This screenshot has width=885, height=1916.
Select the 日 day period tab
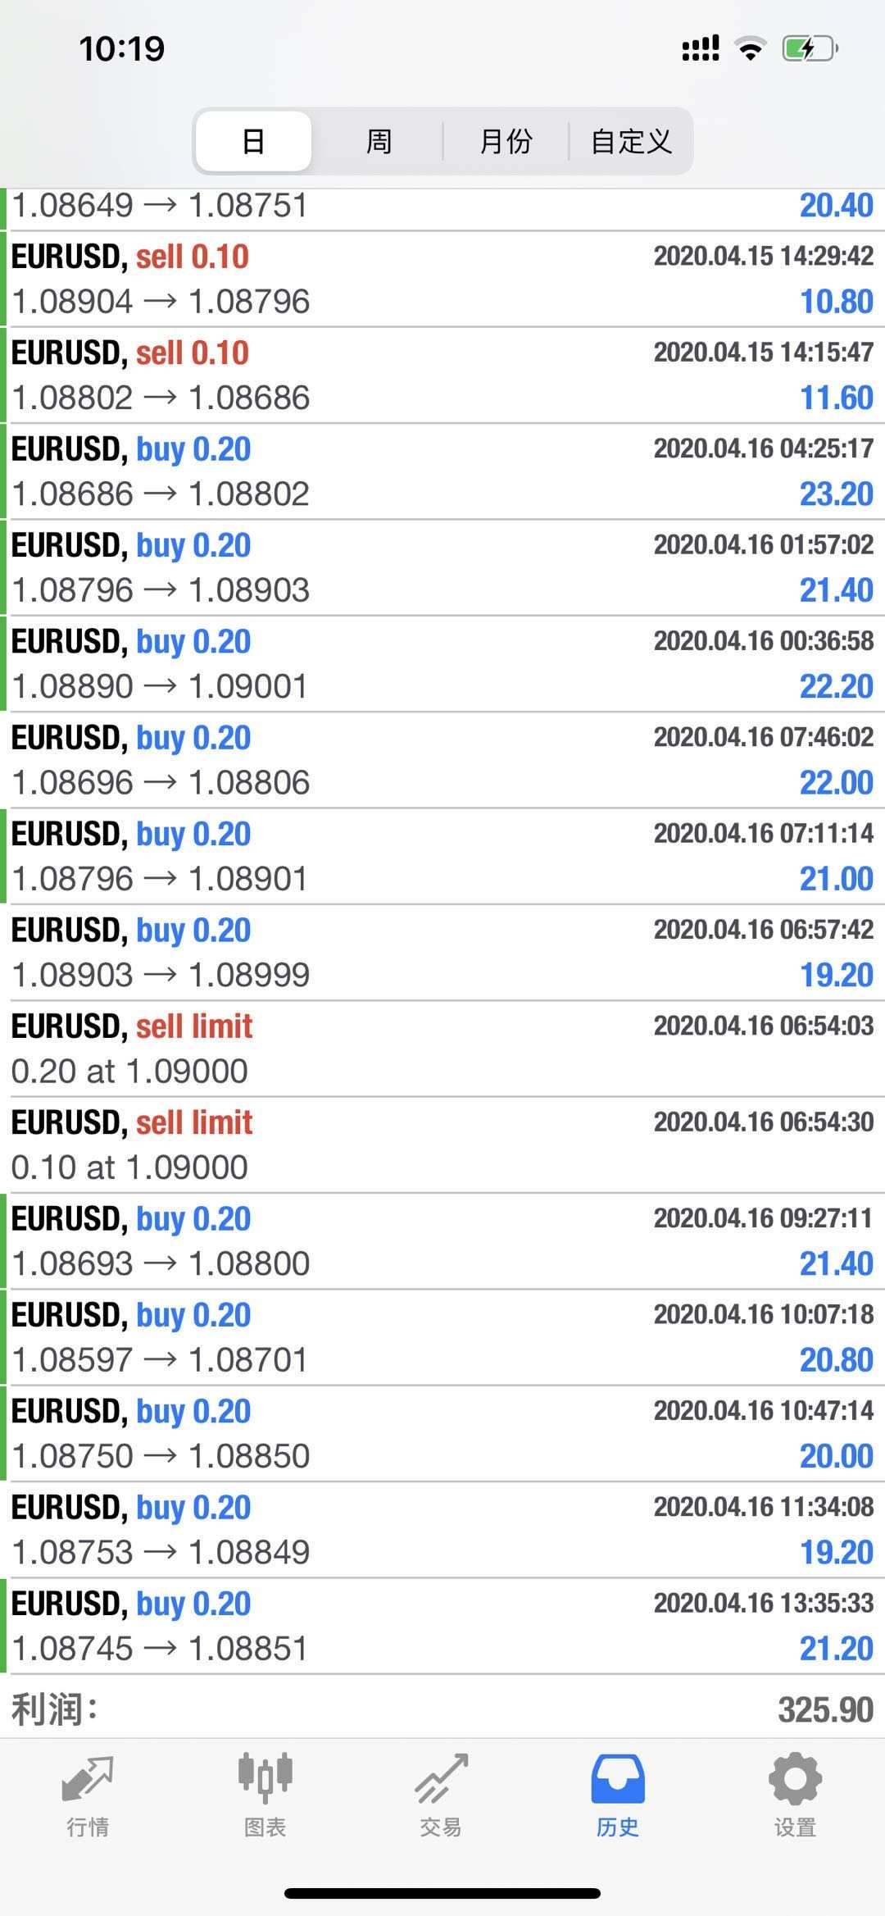(x=253, y=142)
